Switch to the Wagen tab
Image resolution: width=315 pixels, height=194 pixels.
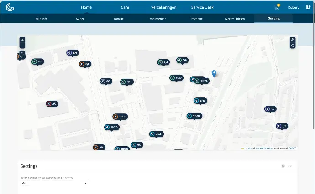click(80, 19)
